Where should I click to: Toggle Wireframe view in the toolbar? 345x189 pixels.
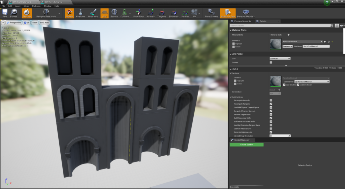[x=80, y=13]
